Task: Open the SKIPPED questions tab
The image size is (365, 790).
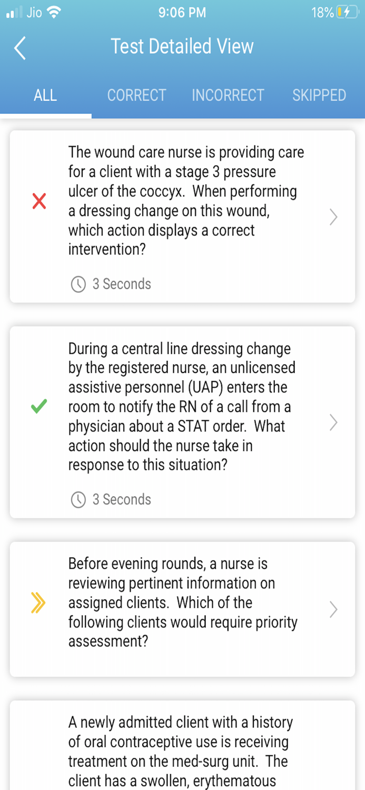Action: pyautogui.click(x=319, y=95)
